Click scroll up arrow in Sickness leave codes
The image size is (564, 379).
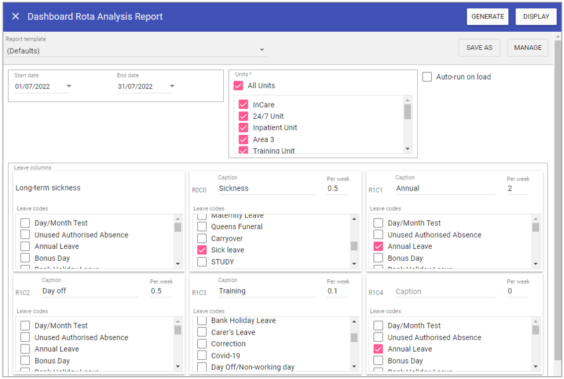click(354, 219)
